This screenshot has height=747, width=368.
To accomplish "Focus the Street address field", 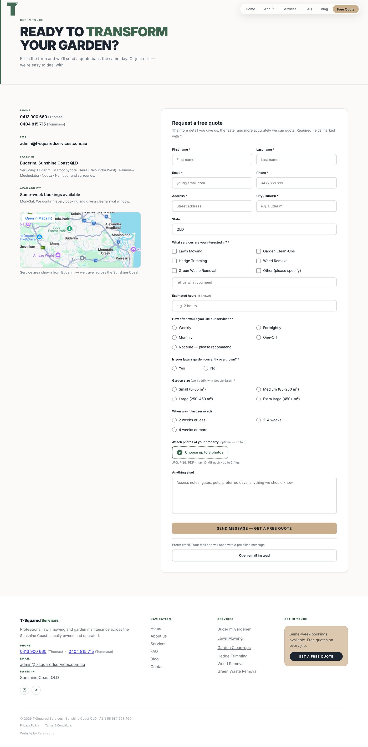I will tap(212, 206).
